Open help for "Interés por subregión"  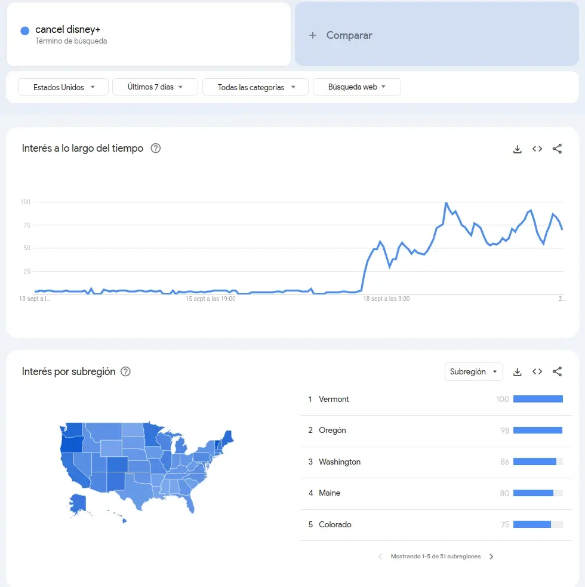click(x=125, y=371)
